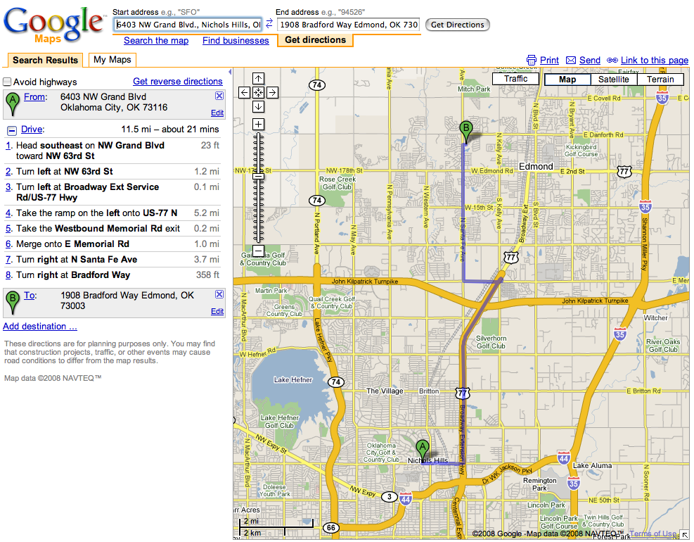Pan the map up with arrow button
The height and width of the screenshot is (542, 694).
click(258, 79)
